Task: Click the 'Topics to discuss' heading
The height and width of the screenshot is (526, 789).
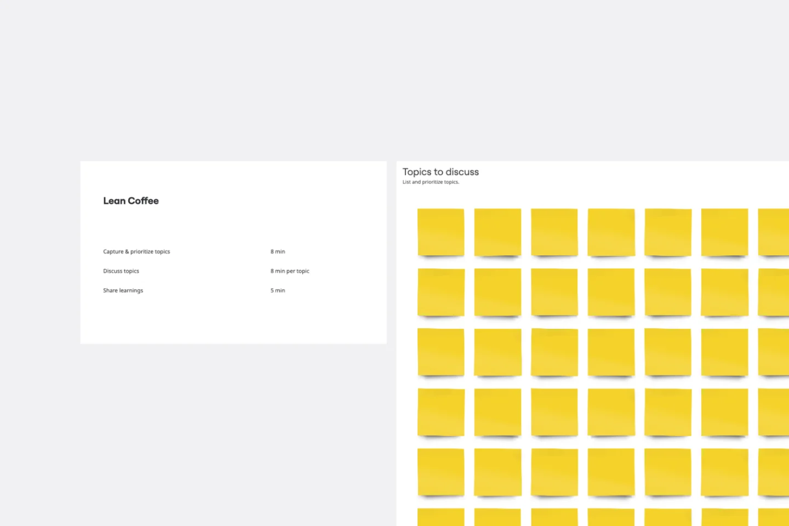Action: [441, 172]
